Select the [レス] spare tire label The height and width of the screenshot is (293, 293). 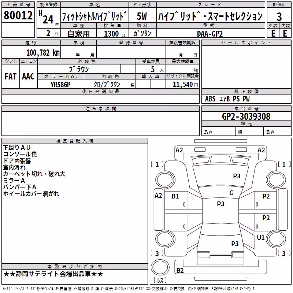(x=160, y=280)
